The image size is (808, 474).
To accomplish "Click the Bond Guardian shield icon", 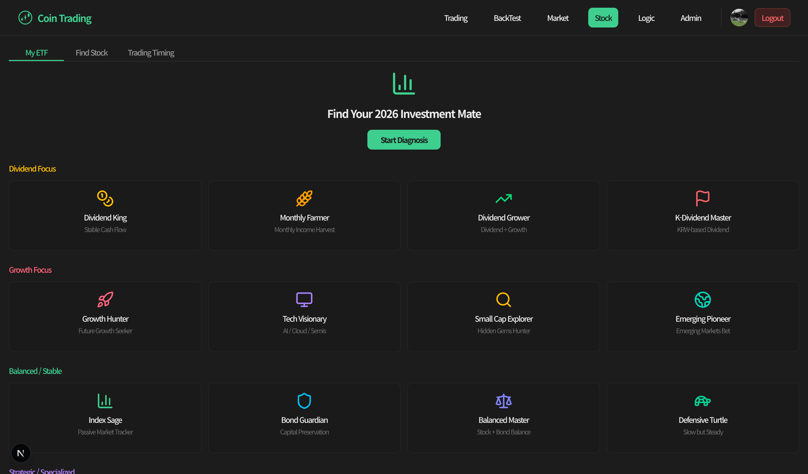I will [304, 401].
